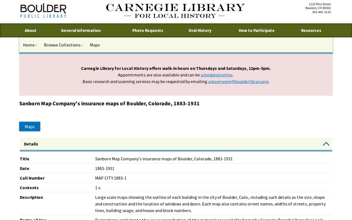This screenshot has height=220, width=352.
Task: Click the askcarnegie@boulderlibrary.org email link
Action: (x=238, y=81)
